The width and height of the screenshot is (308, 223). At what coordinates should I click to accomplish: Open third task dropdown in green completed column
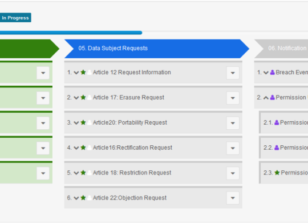tap(43, 123)
